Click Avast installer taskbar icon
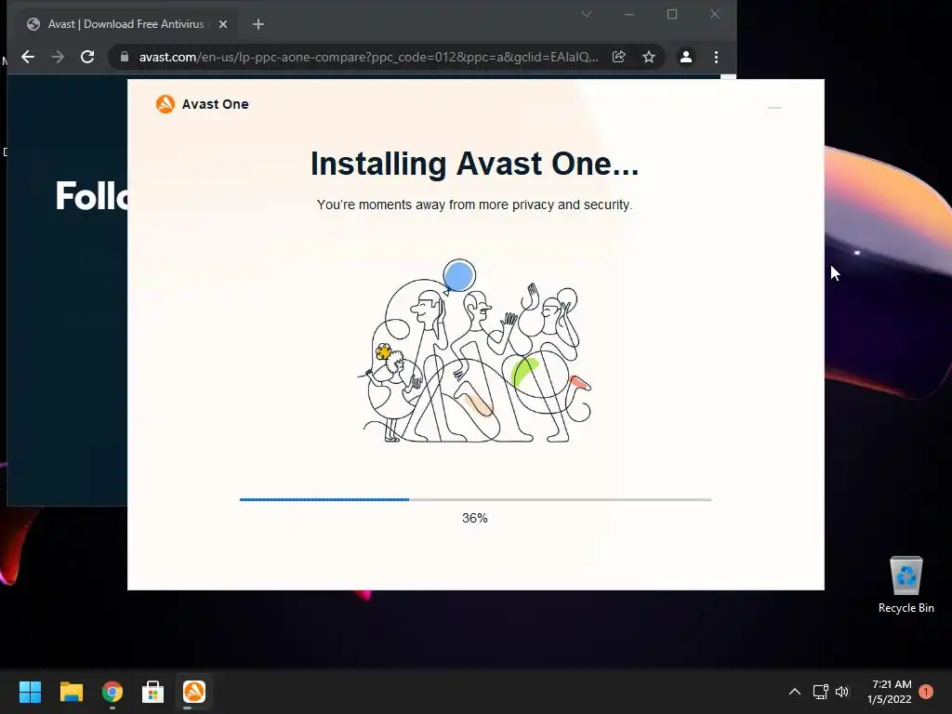 pyautogui.click(x=194, y=692)
